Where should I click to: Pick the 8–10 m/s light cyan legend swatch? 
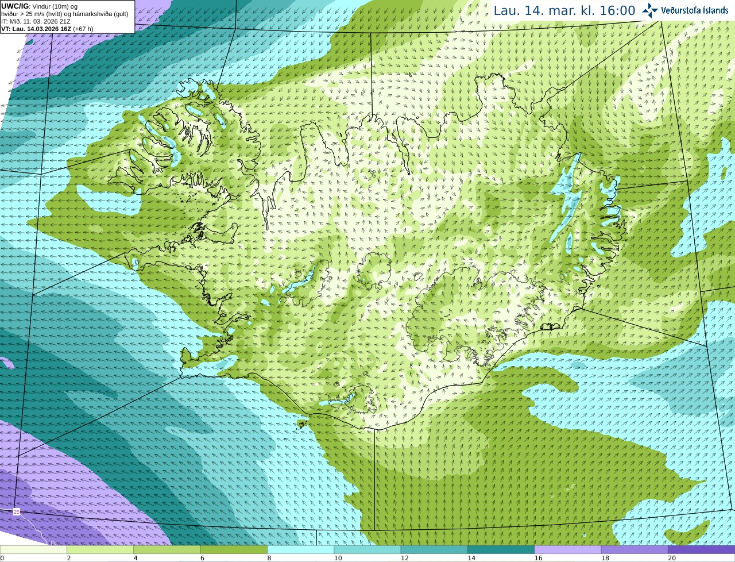pyautogui.click(x=300, y=550)
